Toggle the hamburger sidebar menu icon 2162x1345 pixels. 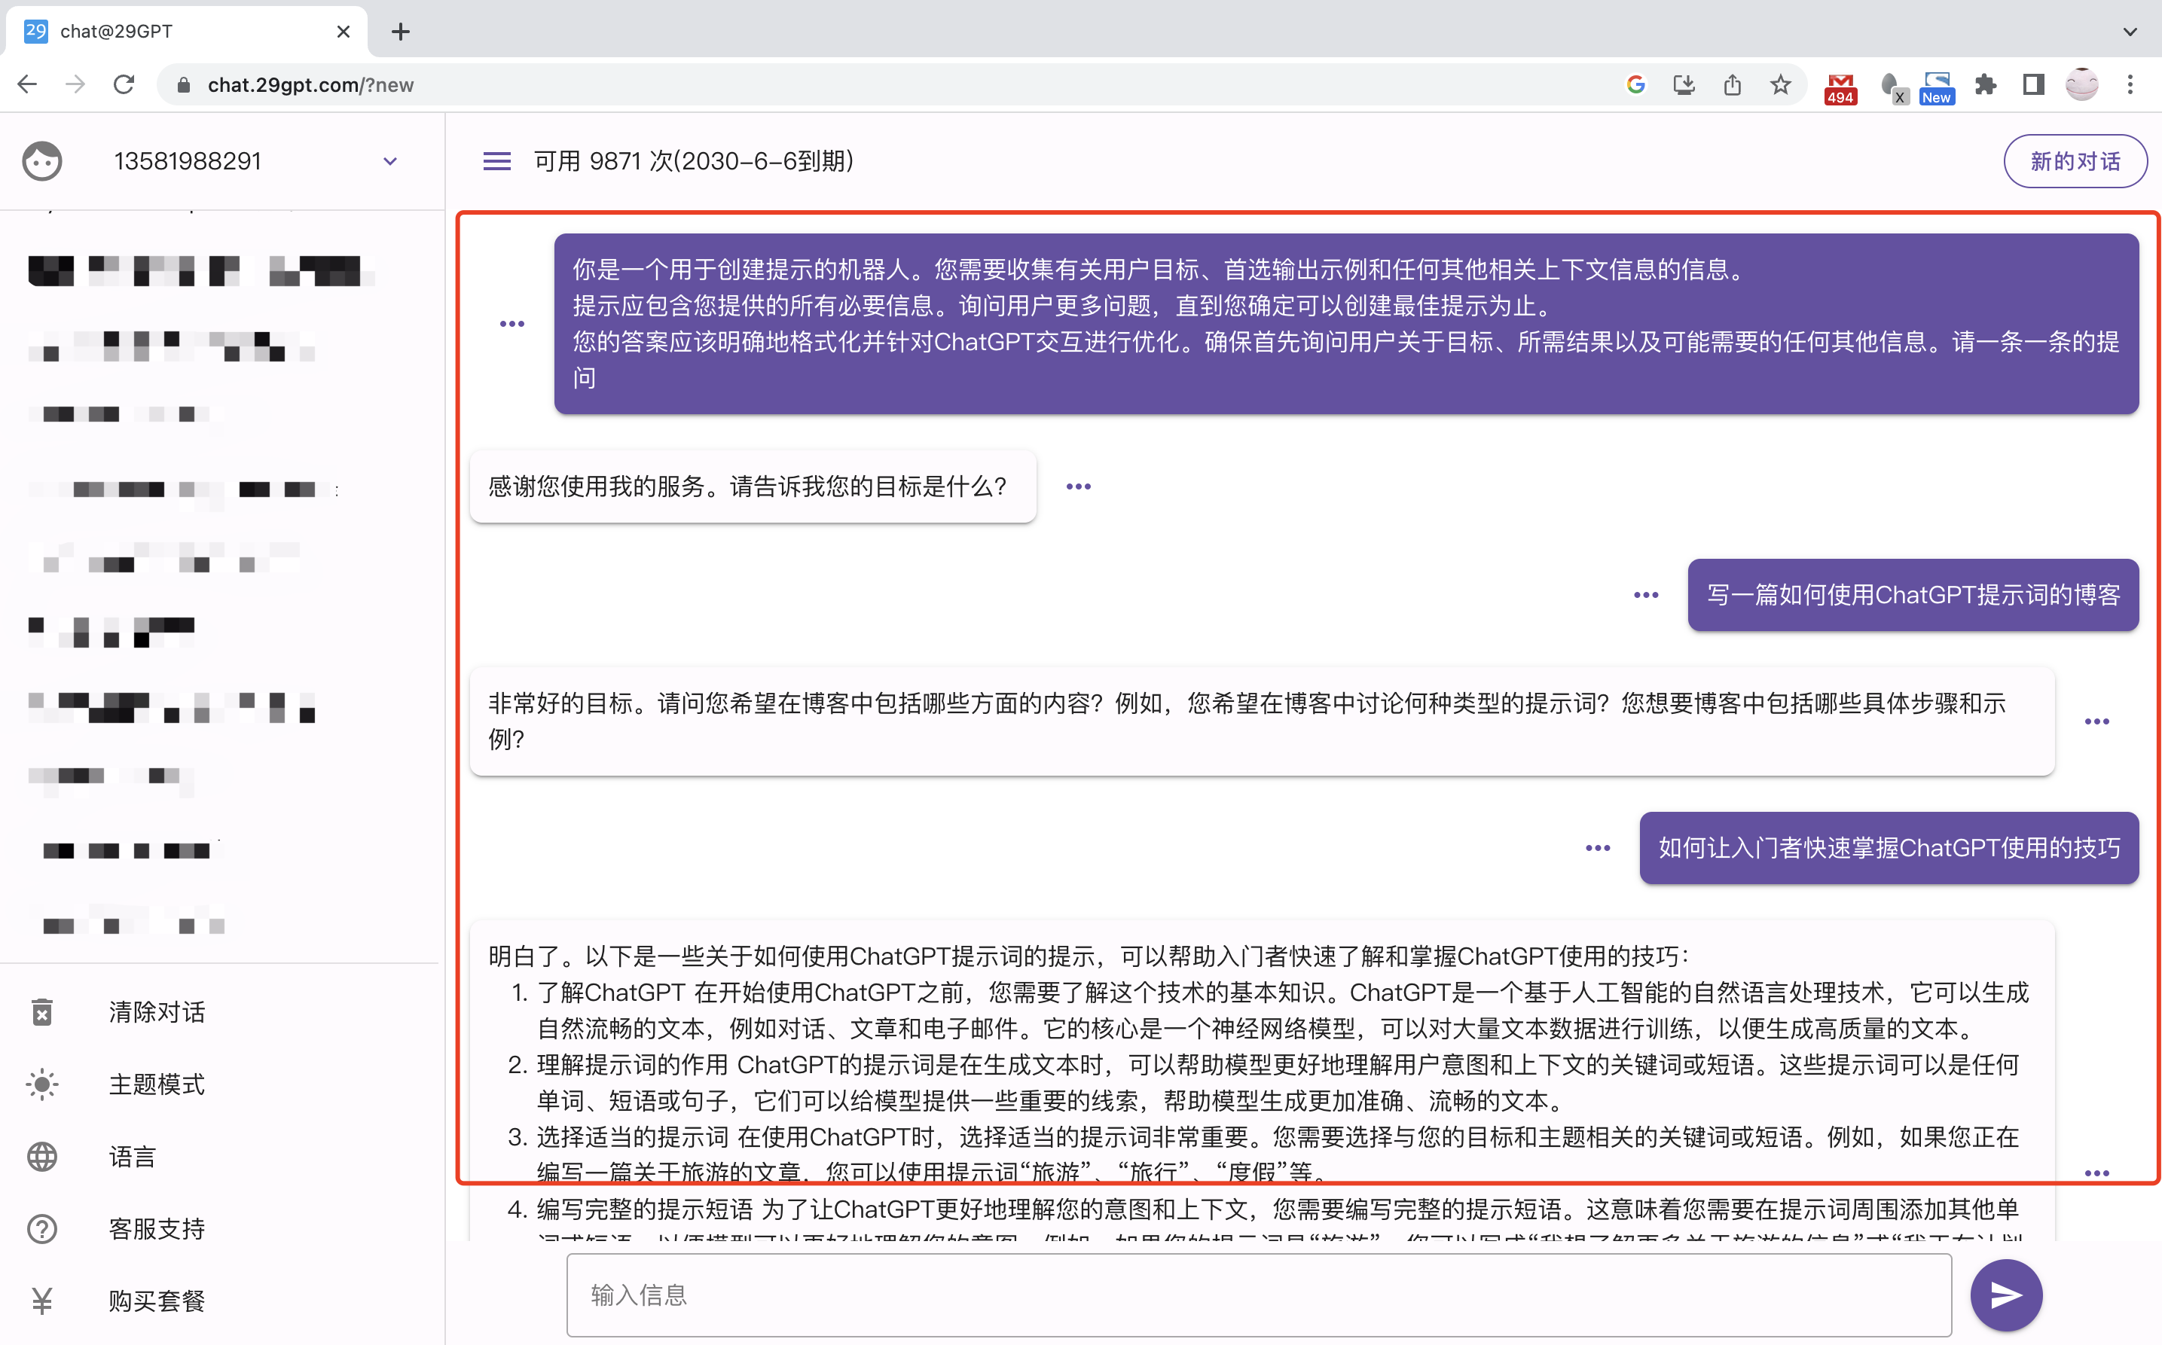(x=496, y=161)
